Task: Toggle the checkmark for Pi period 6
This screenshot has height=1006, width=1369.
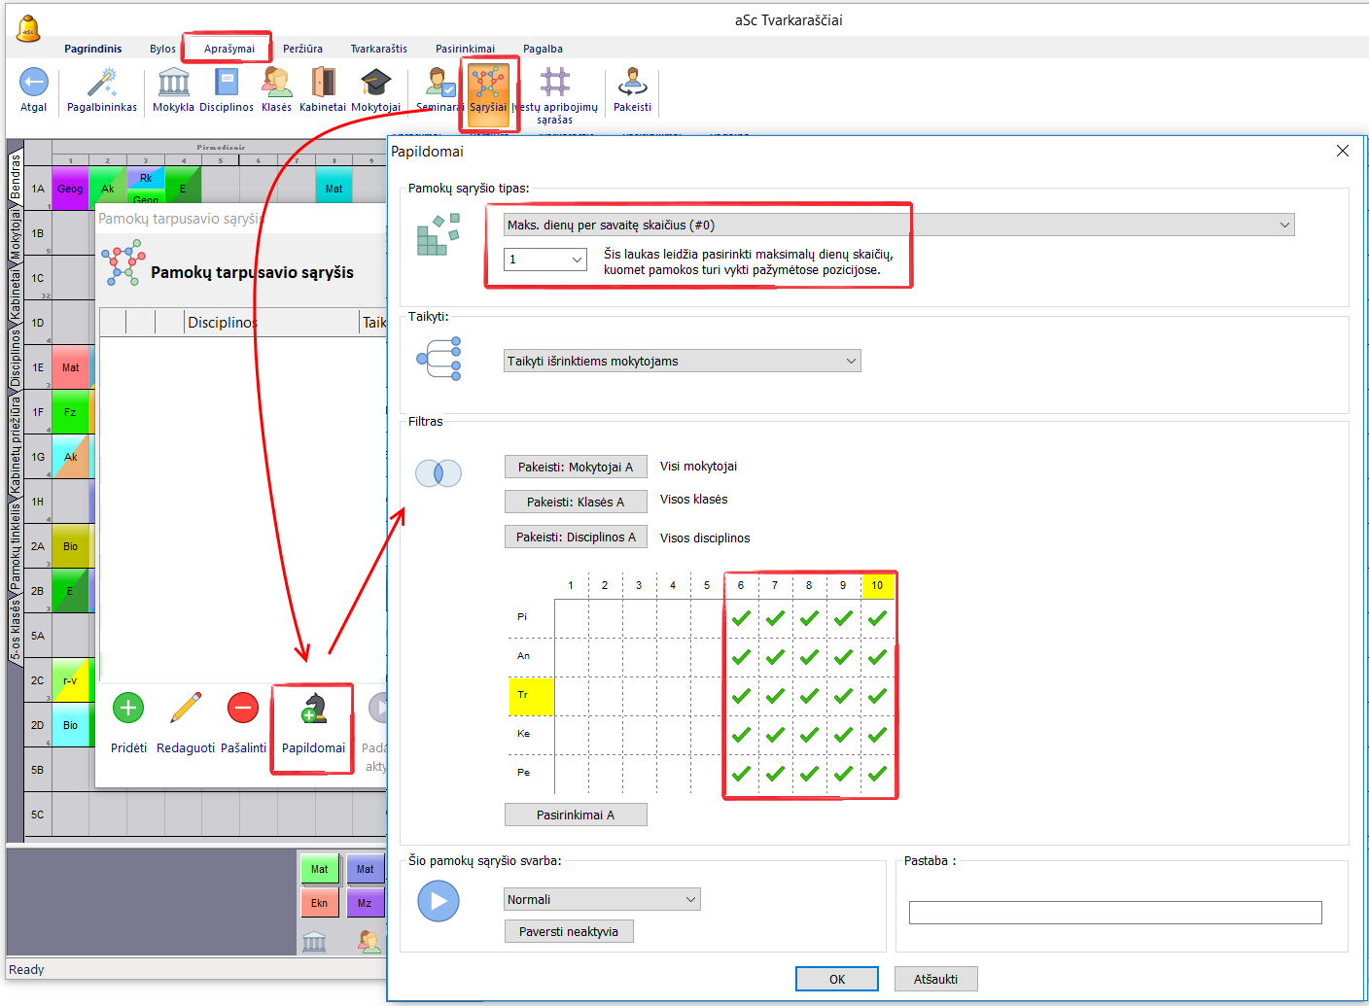Action: (741, 618)
